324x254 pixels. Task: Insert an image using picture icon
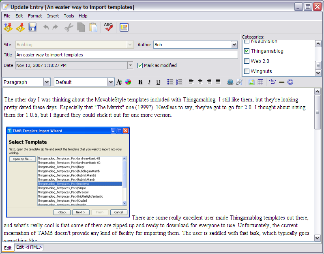click(x=251, y=82)
